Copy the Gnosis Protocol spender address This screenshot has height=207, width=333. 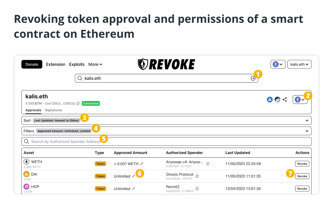pos(197,176)
